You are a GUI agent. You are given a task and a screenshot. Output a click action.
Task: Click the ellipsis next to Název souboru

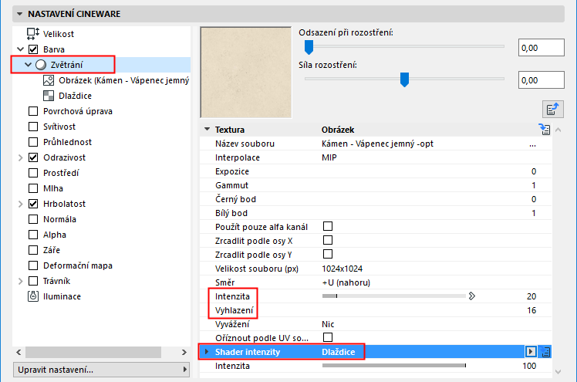tap(532, 144)
